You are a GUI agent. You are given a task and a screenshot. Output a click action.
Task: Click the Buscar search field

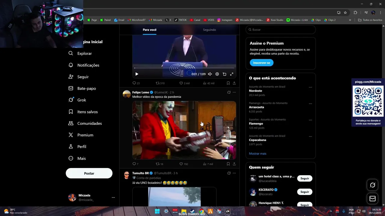coord(281,30)
